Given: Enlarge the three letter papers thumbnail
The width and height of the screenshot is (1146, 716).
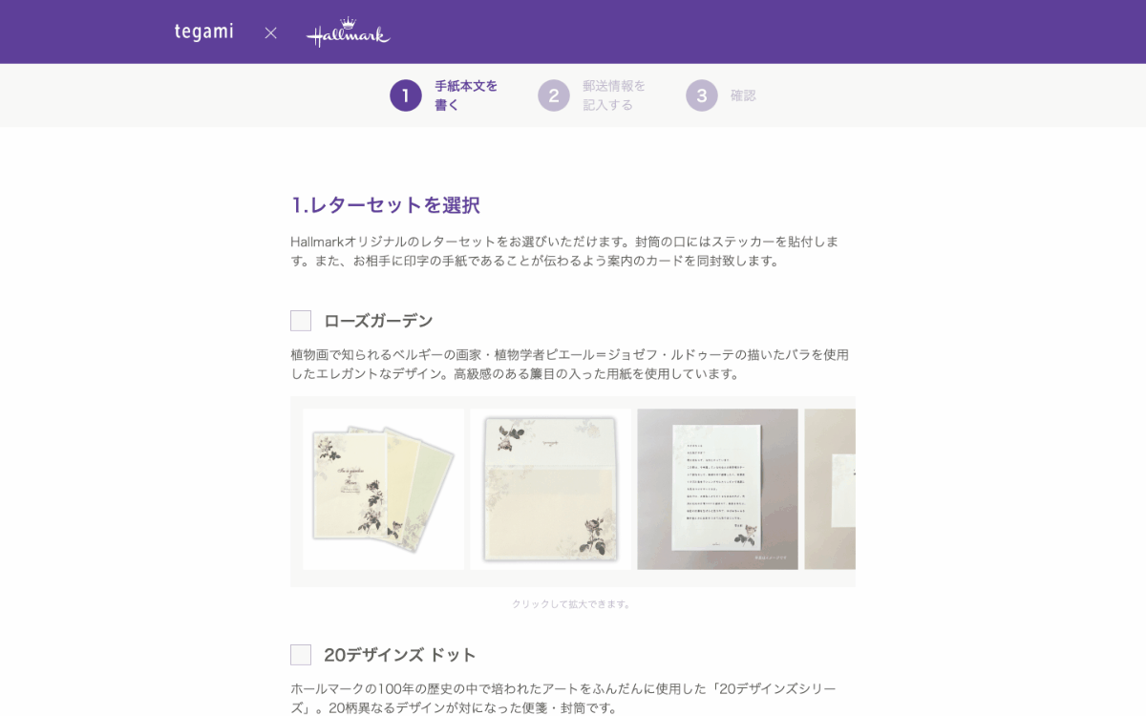Looking at the screenshot, I should click(384, 490).
